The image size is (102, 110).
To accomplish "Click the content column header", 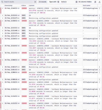I will (x=31, y=5).
